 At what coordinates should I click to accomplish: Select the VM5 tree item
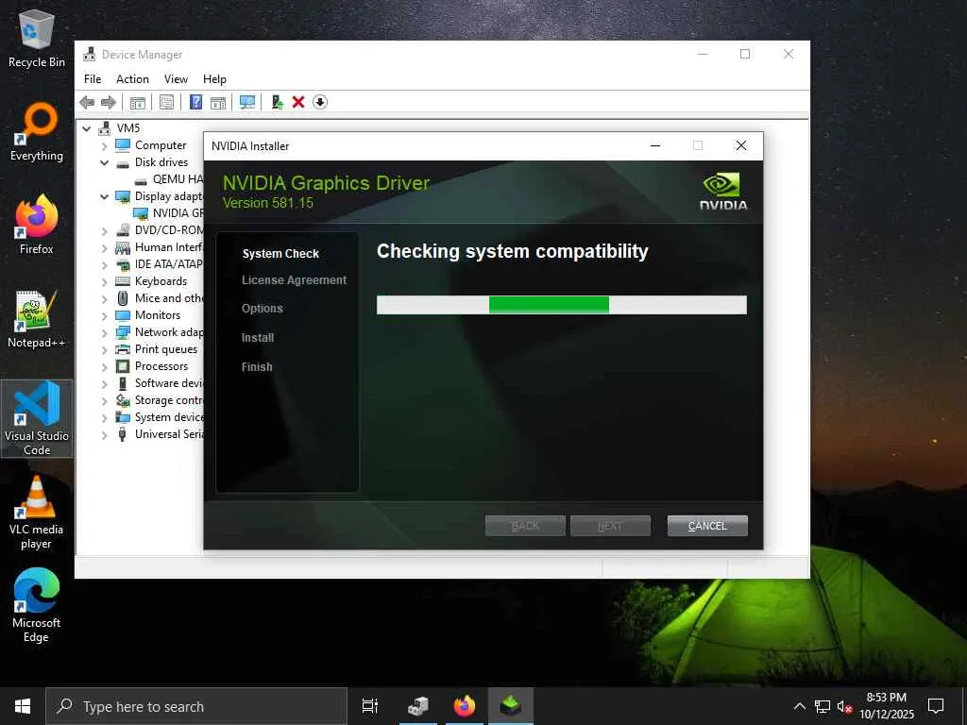128,128
